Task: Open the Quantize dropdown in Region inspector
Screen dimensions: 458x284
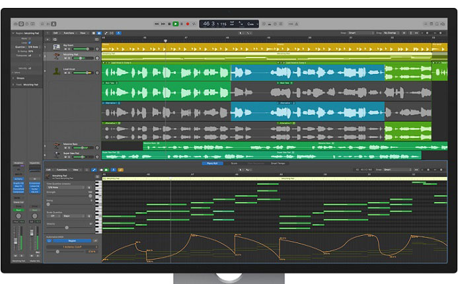Action: click(33, 47)
